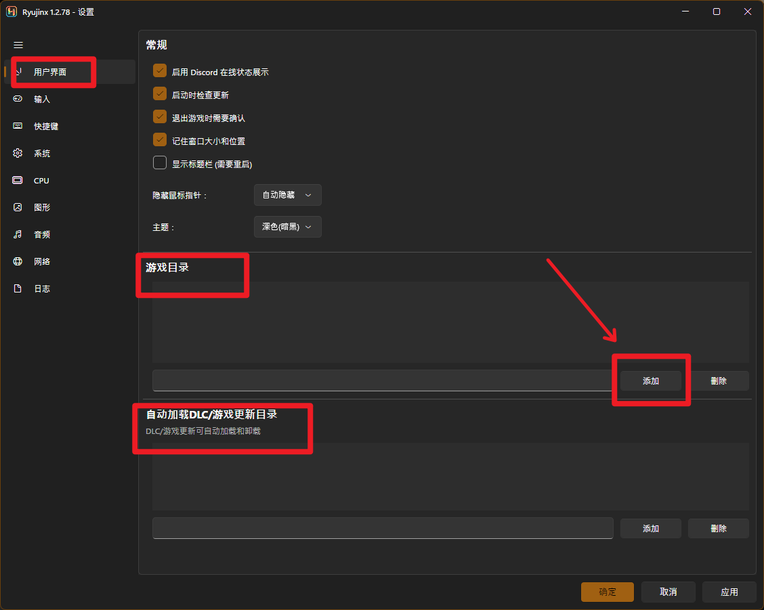Click the 游戏目录 path input field
Viewport: 764px width, 610px height.
point(383,380)
